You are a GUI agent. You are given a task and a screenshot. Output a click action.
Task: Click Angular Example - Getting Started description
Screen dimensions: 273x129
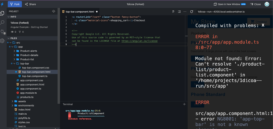pos(29,27)
